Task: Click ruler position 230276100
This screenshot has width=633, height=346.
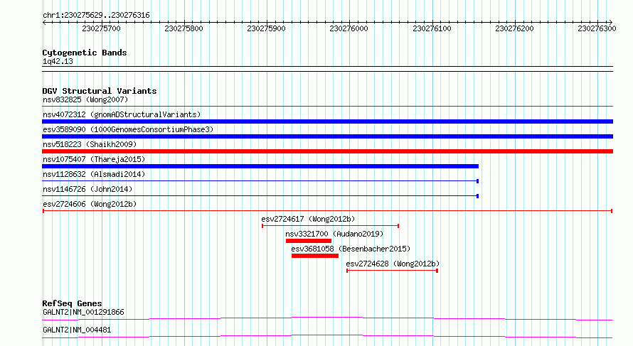Action: (432, 28)
